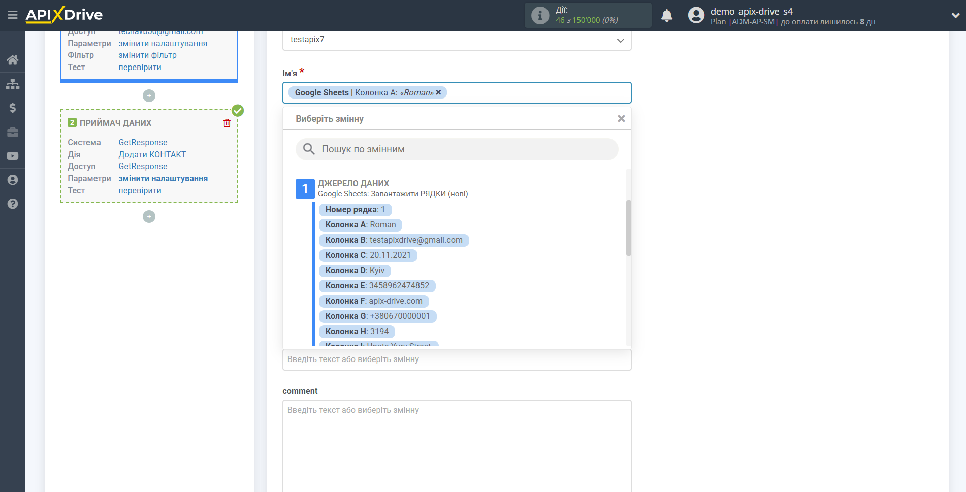Click the search magnifier icon

[309, 149]
